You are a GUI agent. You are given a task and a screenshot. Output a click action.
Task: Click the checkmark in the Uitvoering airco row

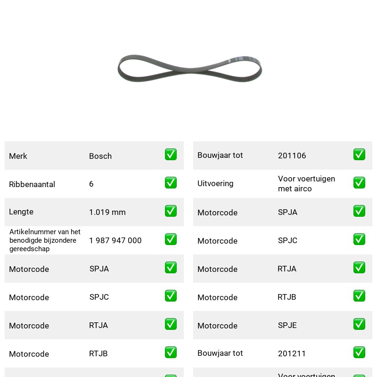359,183
